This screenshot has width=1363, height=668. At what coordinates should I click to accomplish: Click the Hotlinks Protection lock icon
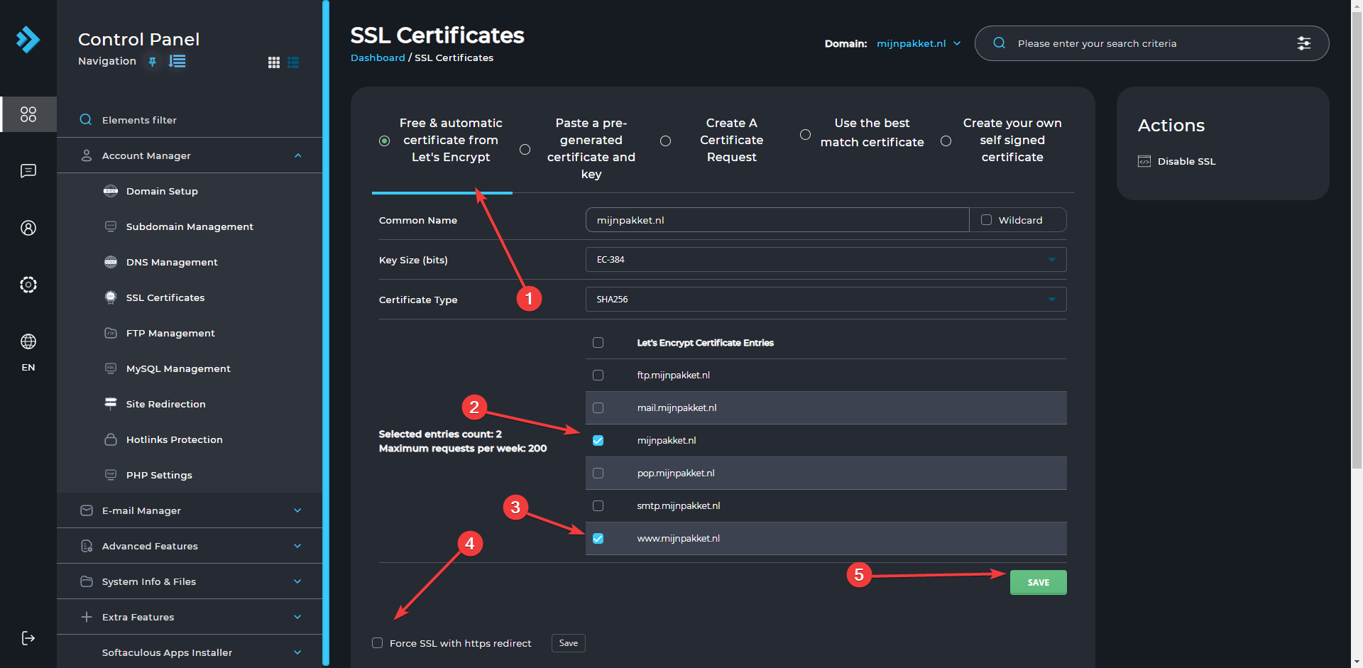point(111,439)
